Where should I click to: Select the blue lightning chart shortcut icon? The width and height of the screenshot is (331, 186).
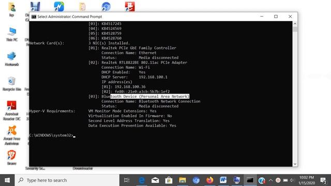(59, 7)
